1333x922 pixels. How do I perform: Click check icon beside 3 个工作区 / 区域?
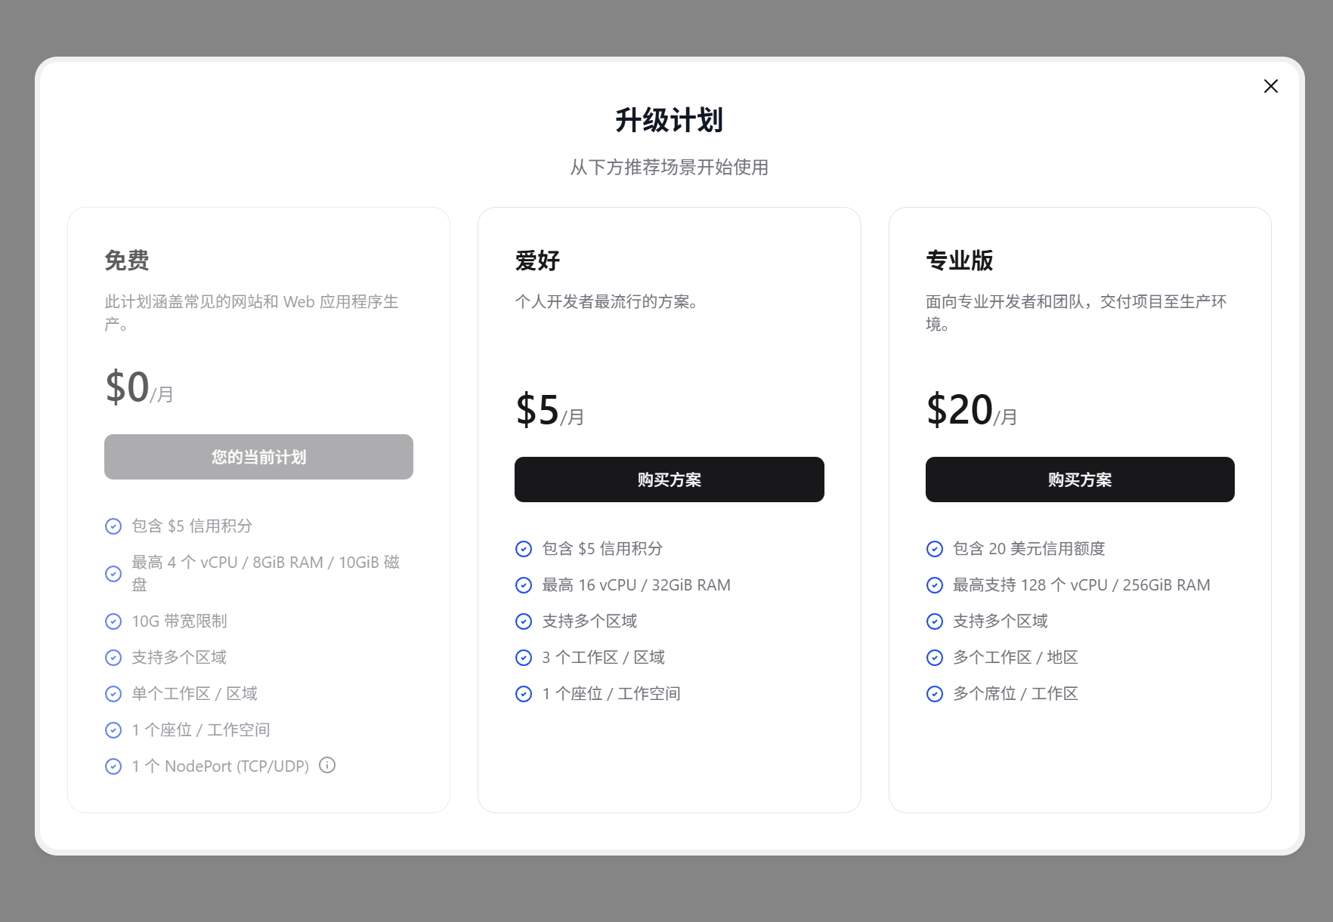point(524,658)
